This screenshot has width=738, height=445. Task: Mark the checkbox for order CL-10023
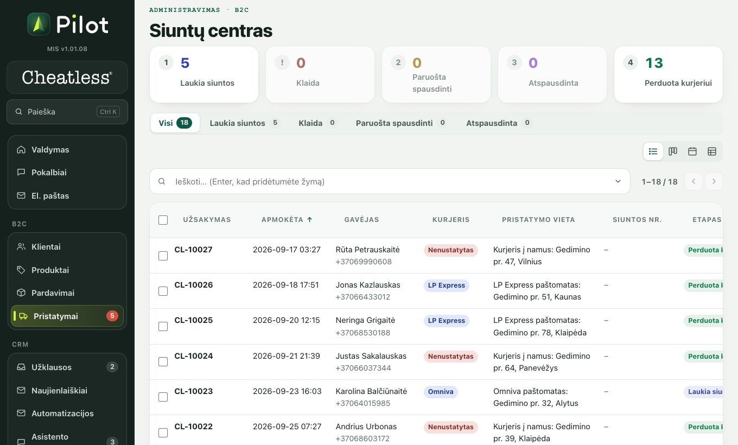click(x=163, y=397)
